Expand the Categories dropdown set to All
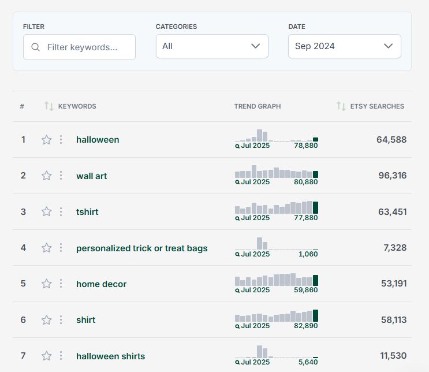This screenshot has width=429, height=372. click(212, 46)
